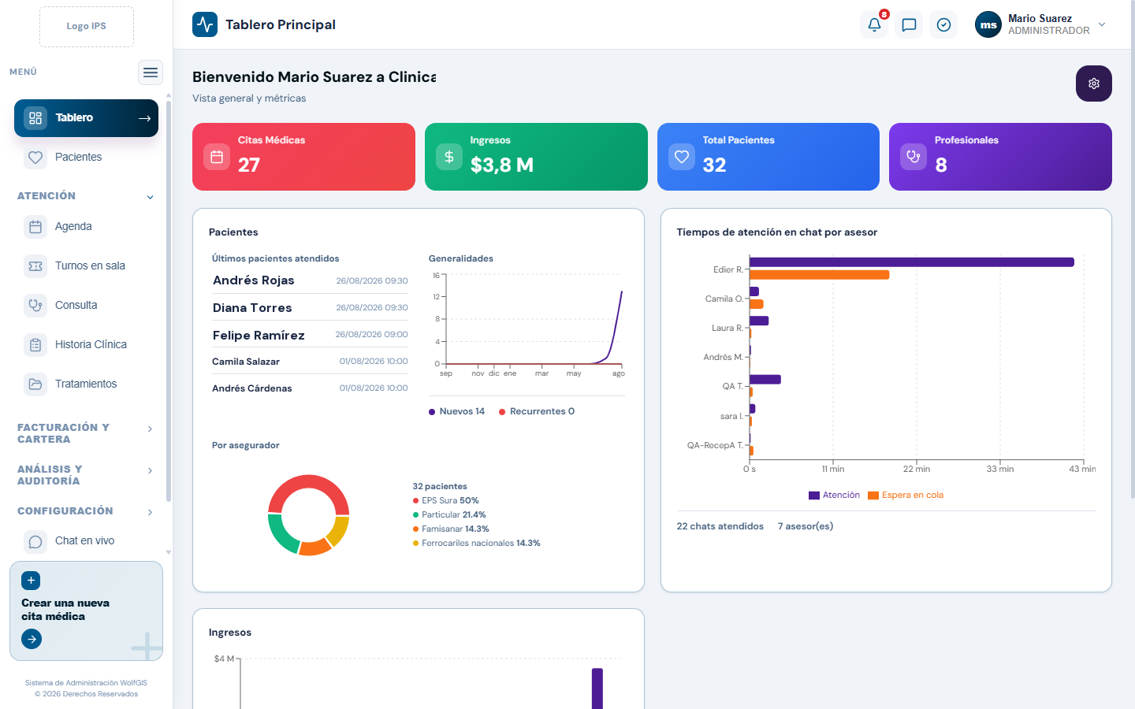Collapse the ATENCIÓN menu section
This screenshot has width=1135, height=709.
tap(86, 196)
